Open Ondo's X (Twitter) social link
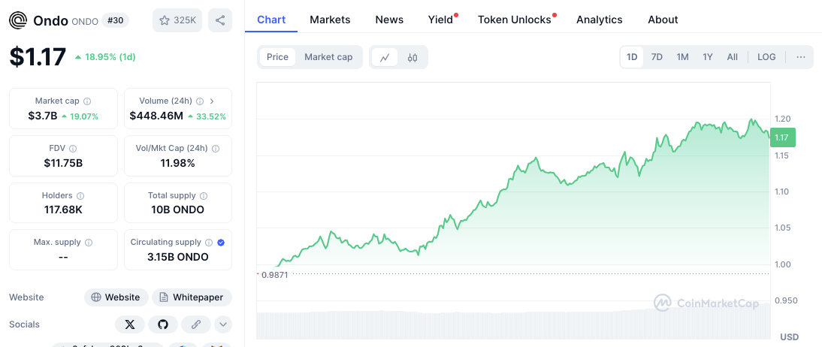The width and height of the screenshot is (822, 347). click(130, 324)
